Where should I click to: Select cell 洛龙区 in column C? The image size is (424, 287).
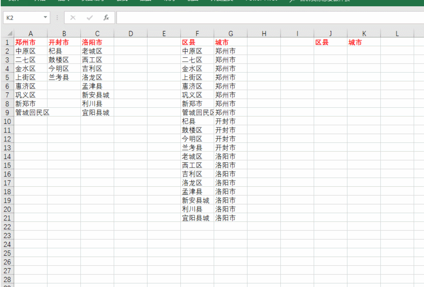(97, 77)
